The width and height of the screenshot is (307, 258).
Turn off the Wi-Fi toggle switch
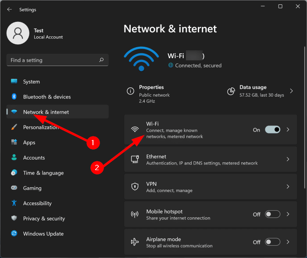click(x=272, y=129)
